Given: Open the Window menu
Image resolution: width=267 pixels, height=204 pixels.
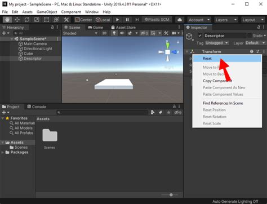Looking at the screenshot, I should point(92,12).
